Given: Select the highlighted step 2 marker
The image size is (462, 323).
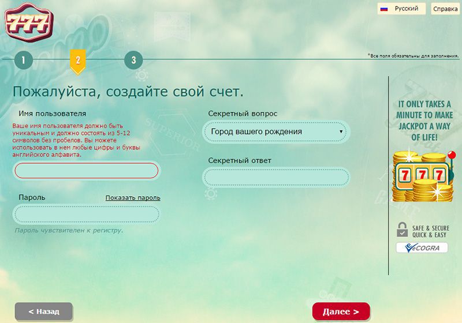Looking at the screenshot, I should pyautogui.click(x=78, y=62).
